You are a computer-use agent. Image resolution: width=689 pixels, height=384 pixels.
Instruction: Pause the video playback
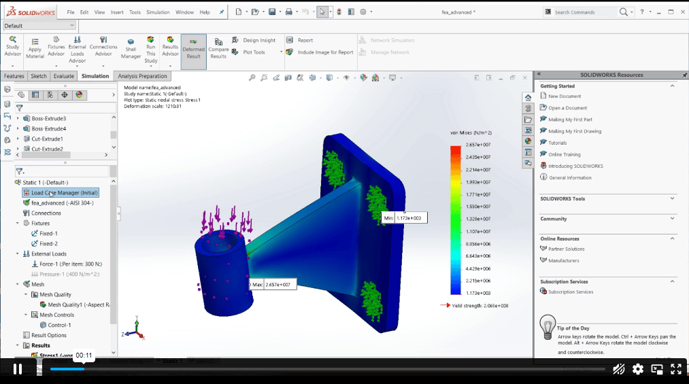18,369
